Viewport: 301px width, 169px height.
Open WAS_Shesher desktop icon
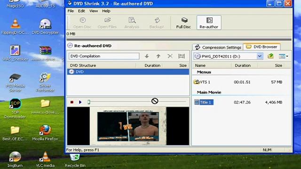(x=15, y=53)
